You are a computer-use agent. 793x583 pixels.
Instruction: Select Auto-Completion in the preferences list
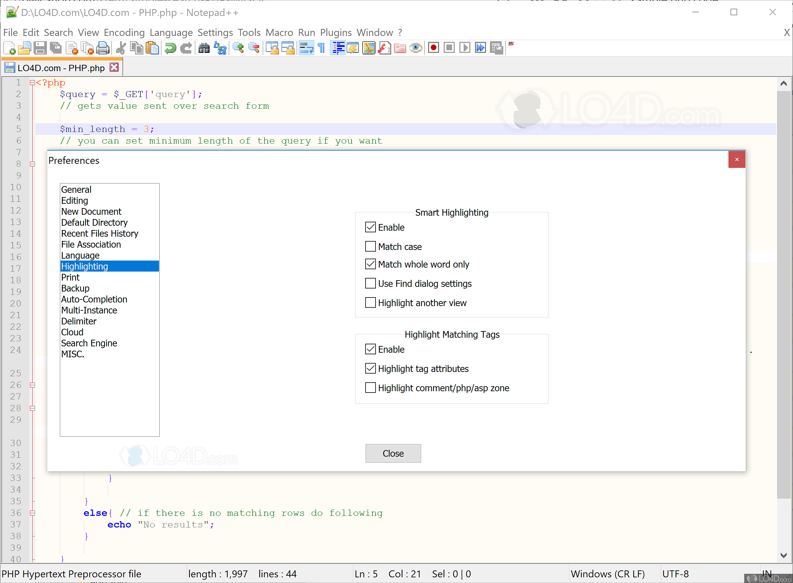(94, 299)
